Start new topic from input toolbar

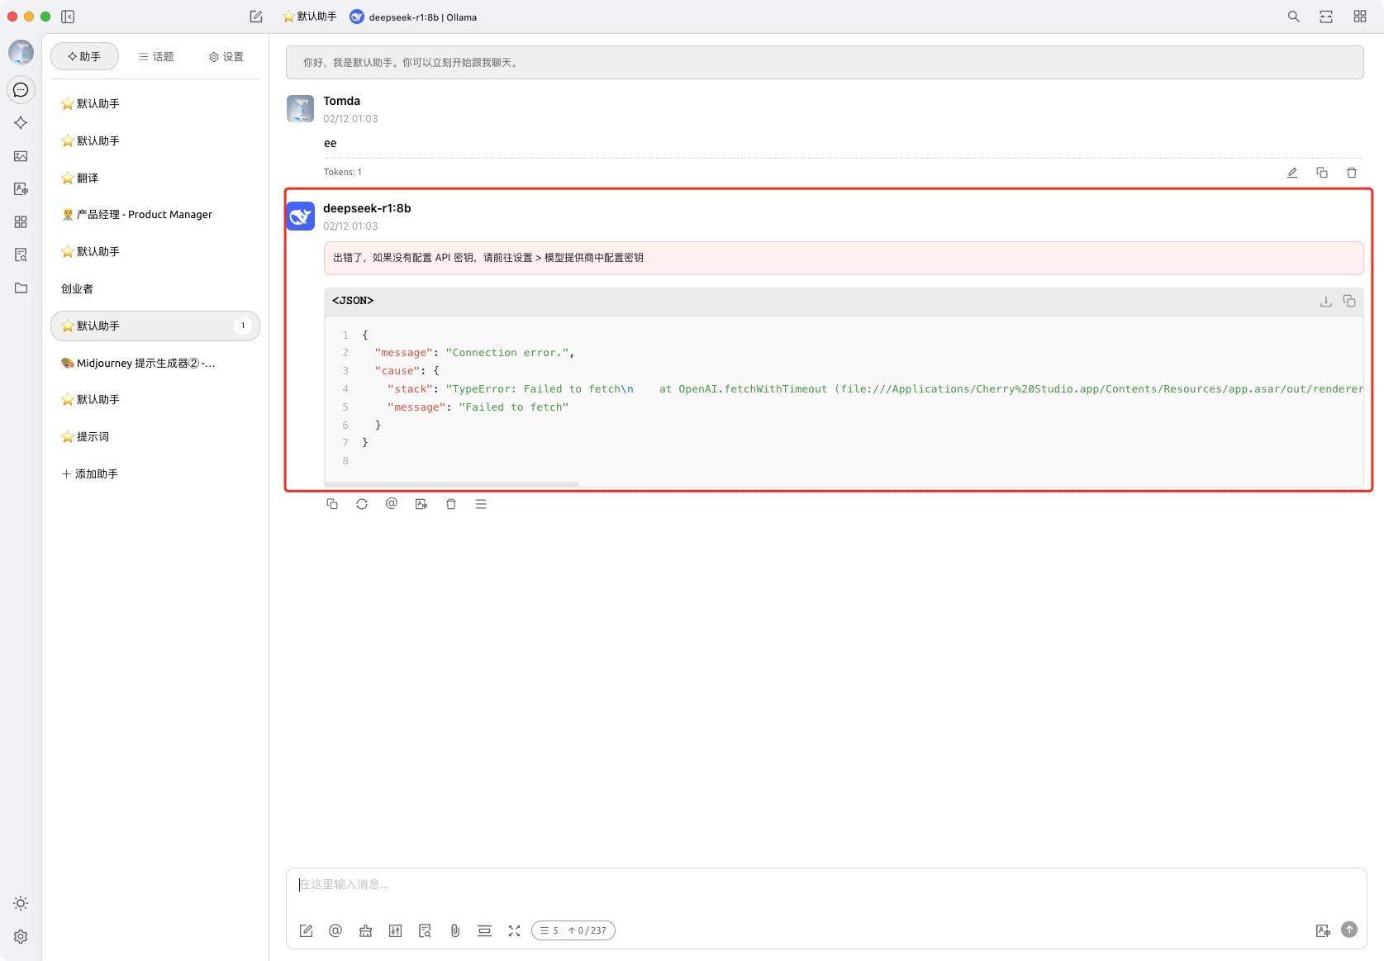(307, 930)
